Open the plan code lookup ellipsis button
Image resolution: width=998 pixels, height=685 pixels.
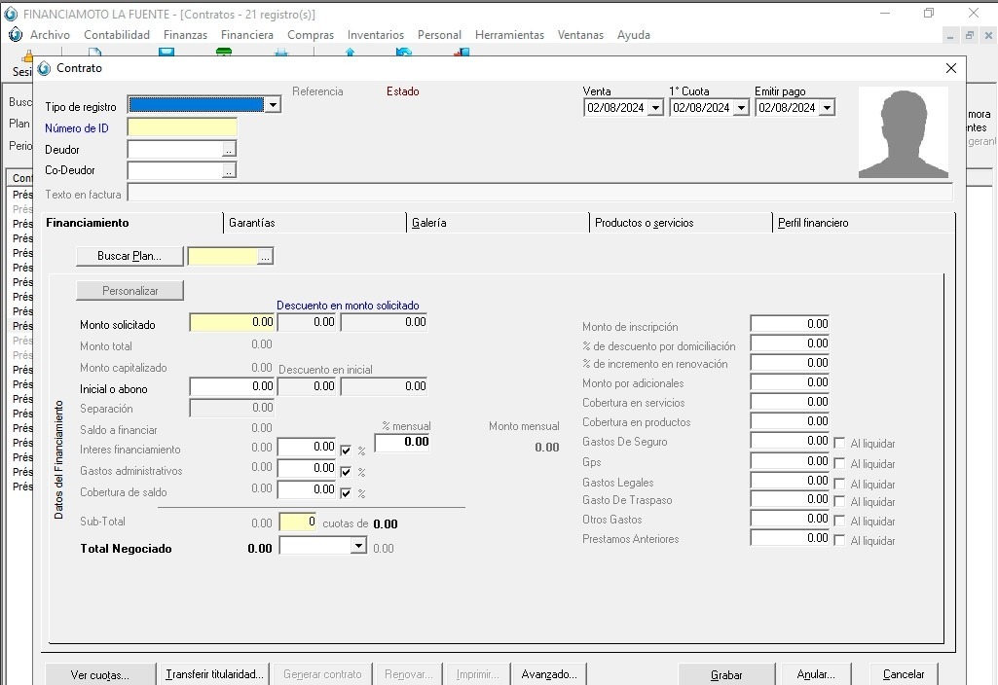[x=265, y=256]
